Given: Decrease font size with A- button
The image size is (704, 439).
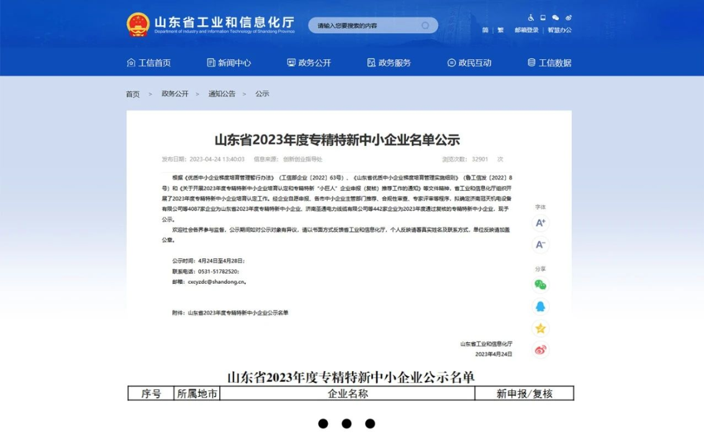Looking at the screenshot, I should [x=541, y=245].
